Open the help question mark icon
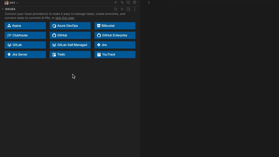Viewport: 279px width, 157px height. click(135, 2)
